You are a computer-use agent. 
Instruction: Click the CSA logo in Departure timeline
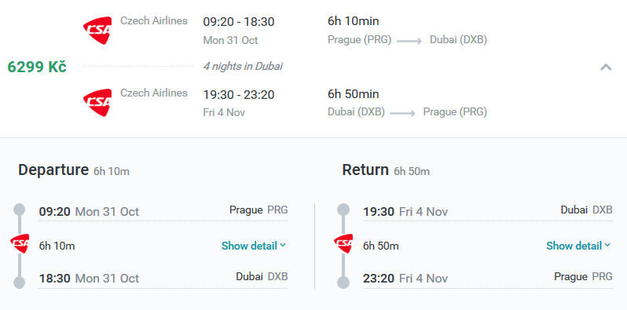point(20,244)
